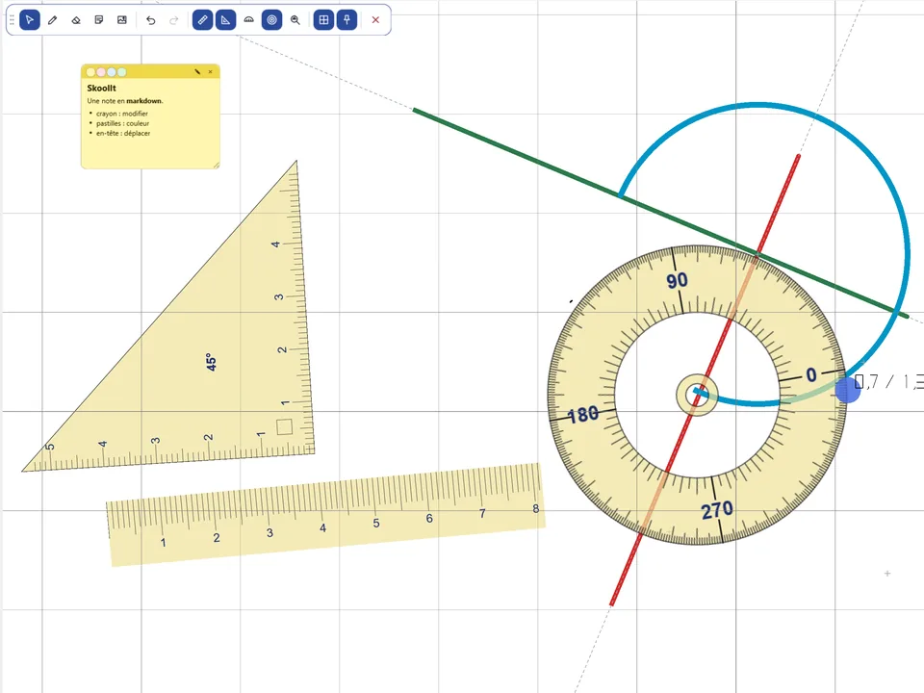Viewport: 924px width, 693px height.
Task: Click the 270 mark on the protractor
Action: coord(717,510)
